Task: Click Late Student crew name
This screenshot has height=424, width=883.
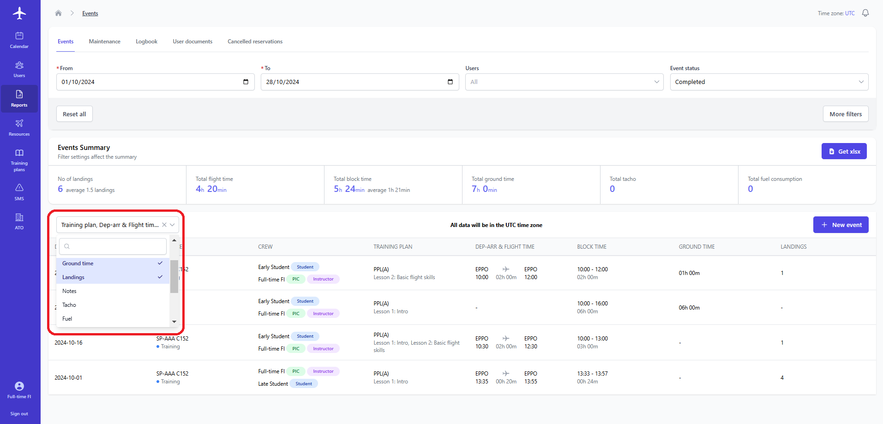Action: coord(273,384)
